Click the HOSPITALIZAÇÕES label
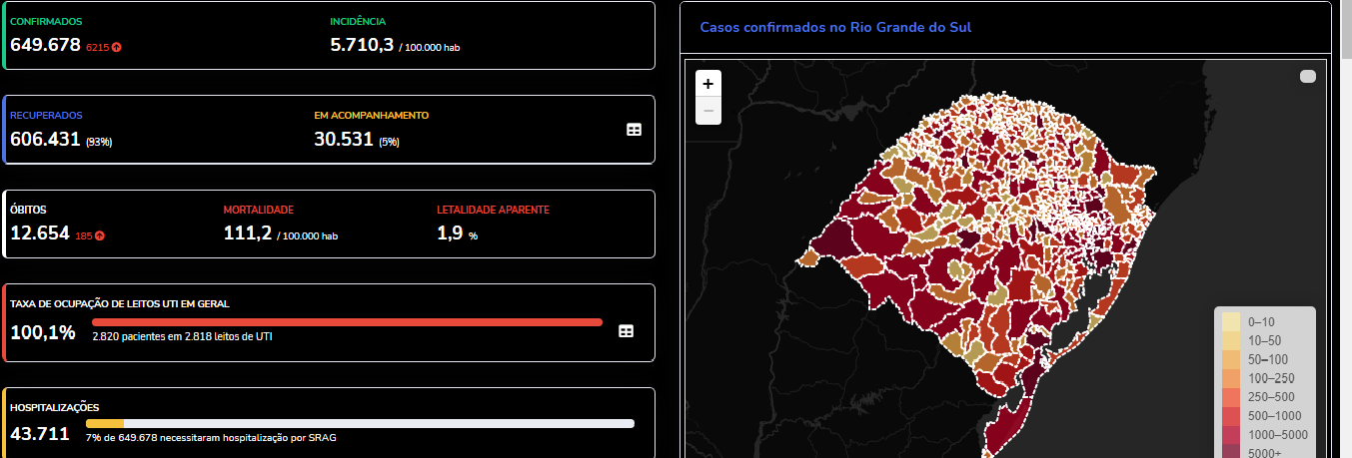 [54, 407]
